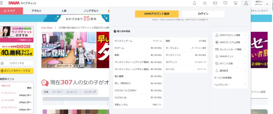Image resolution: width=273 pixels, height=114 pixels.
Task: Select the アダルト tab
Action: coord(37,11)
